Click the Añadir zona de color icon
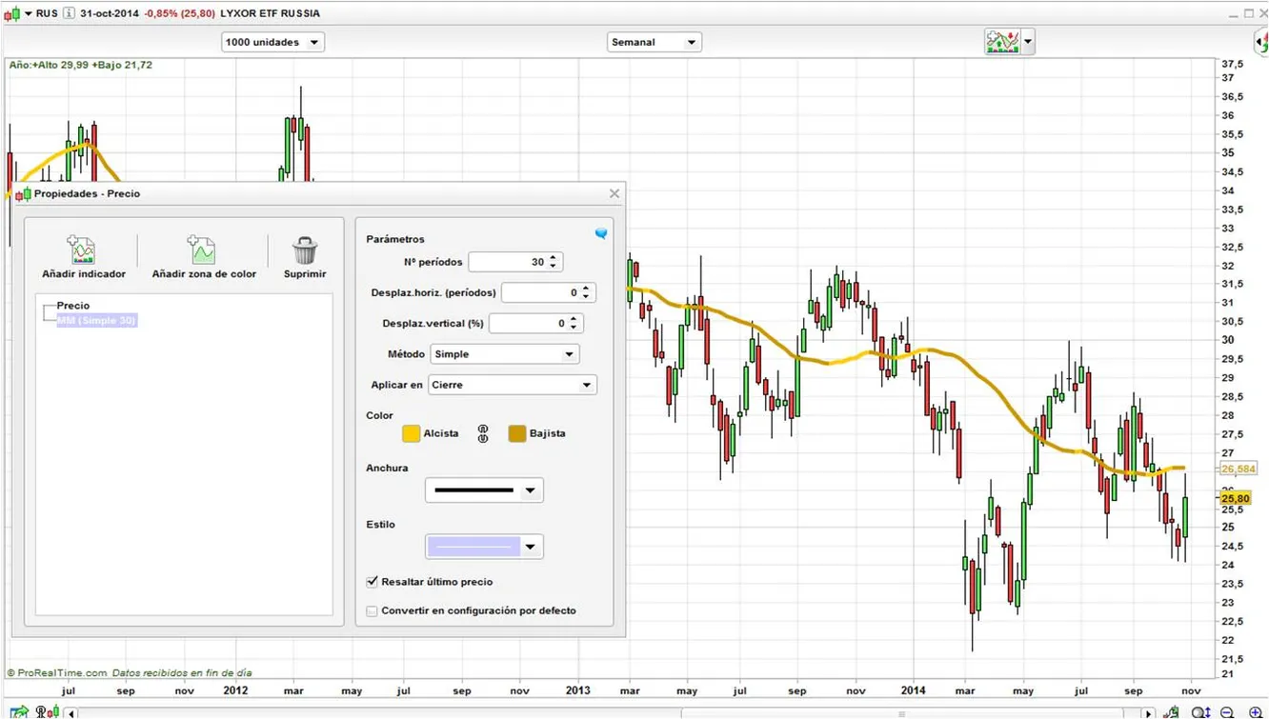1269x719 pixels. pyautogui.click(x=202, y=250)
